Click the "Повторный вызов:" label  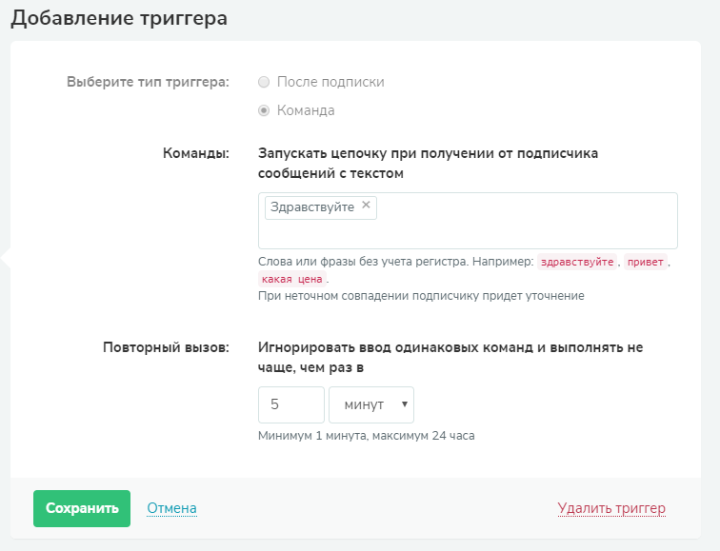[166, 347]
